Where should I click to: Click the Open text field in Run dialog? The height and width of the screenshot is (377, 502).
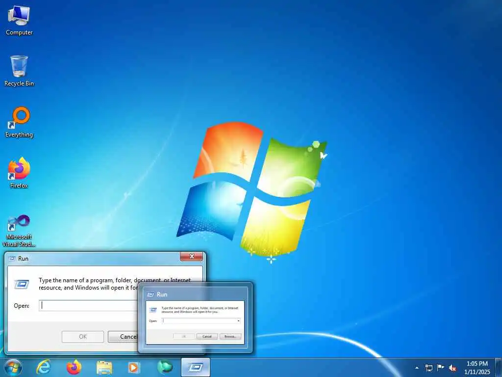(x=89, y=305)
